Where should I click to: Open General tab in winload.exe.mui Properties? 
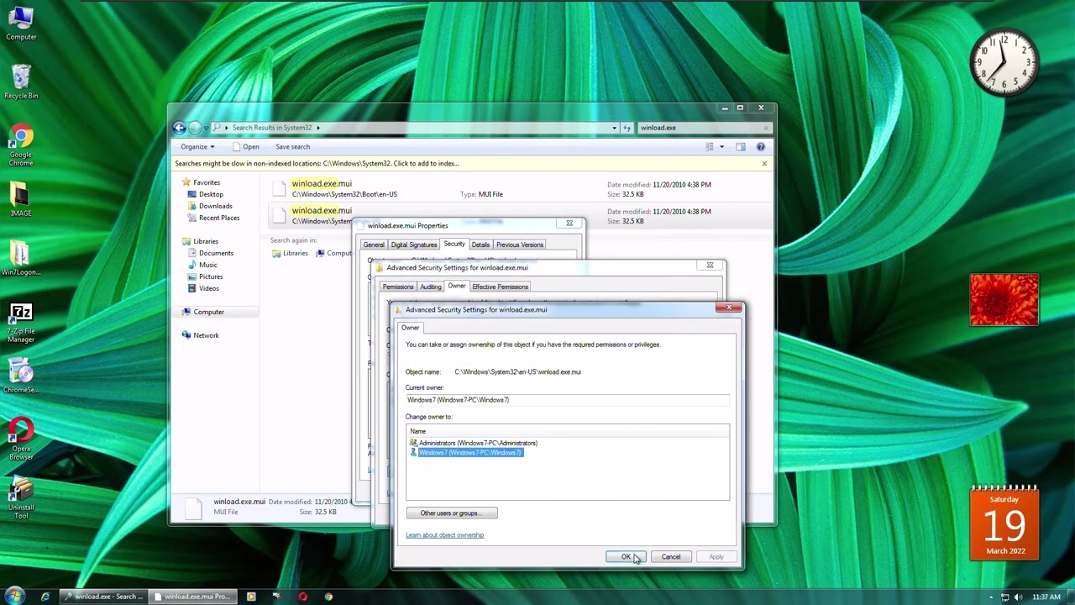click(x=374, y=245)
